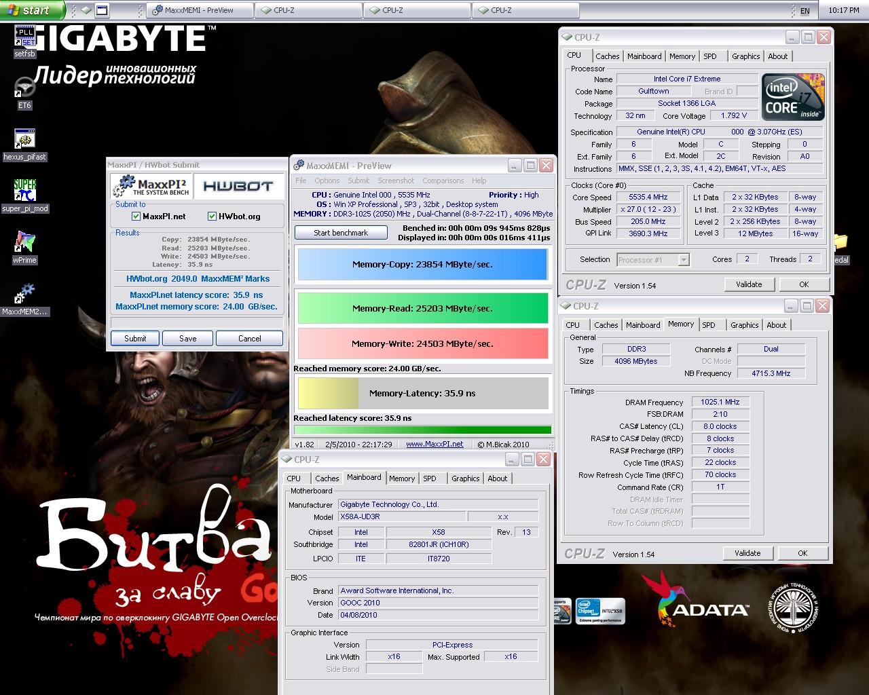869x695 pixels.
Task: Click the Intel Core i7 logo in CPU-Z
Action: [792, 96]
